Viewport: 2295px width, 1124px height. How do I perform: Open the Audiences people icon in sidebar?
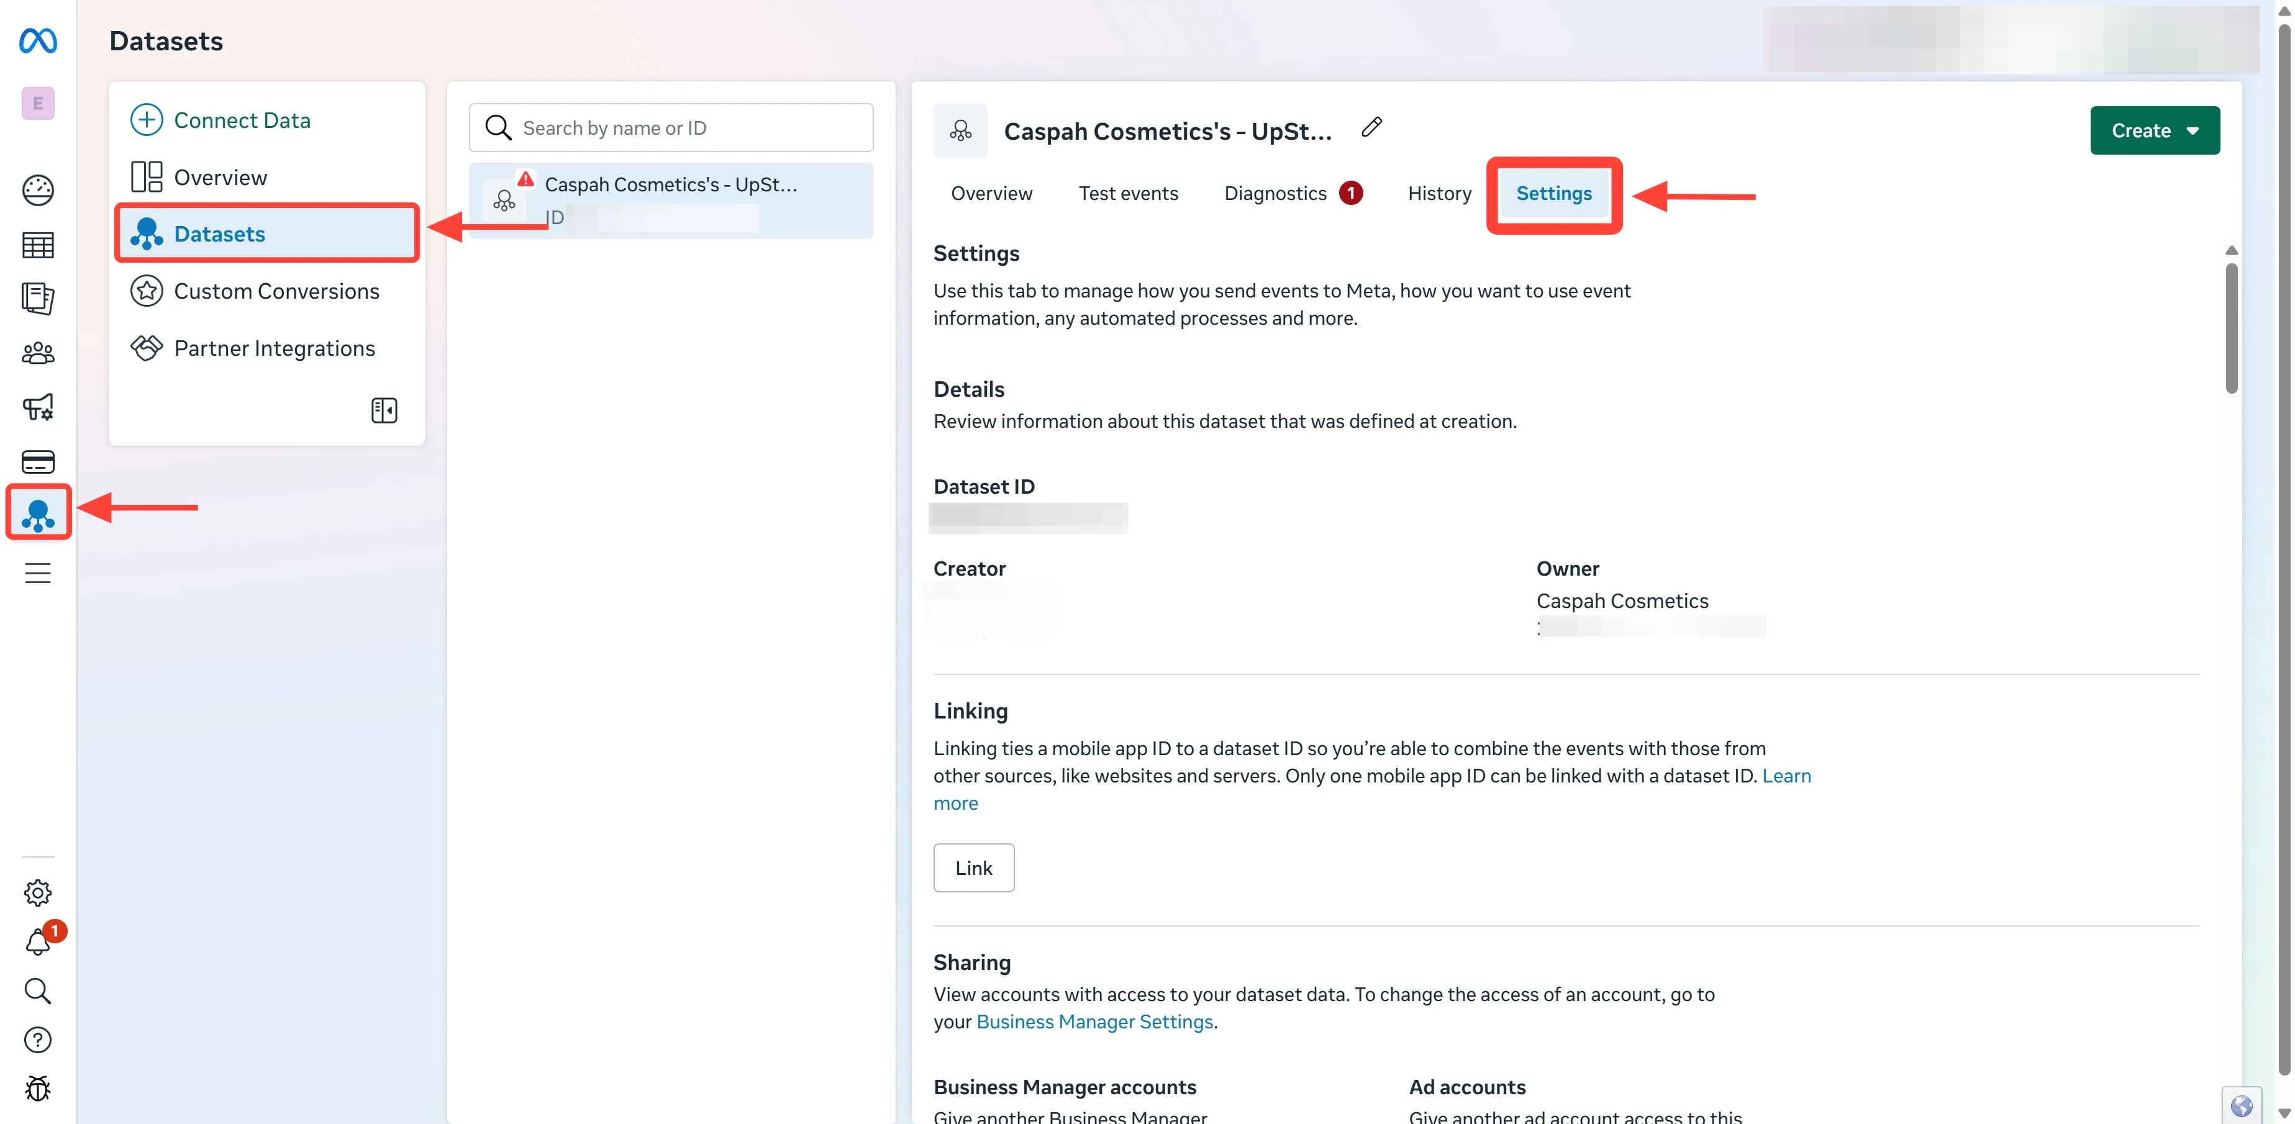[37, 353]
